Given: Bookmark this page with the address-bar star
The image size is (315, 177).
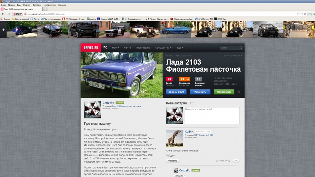Looking at the screenshot, I should click(x=298, y=14).
